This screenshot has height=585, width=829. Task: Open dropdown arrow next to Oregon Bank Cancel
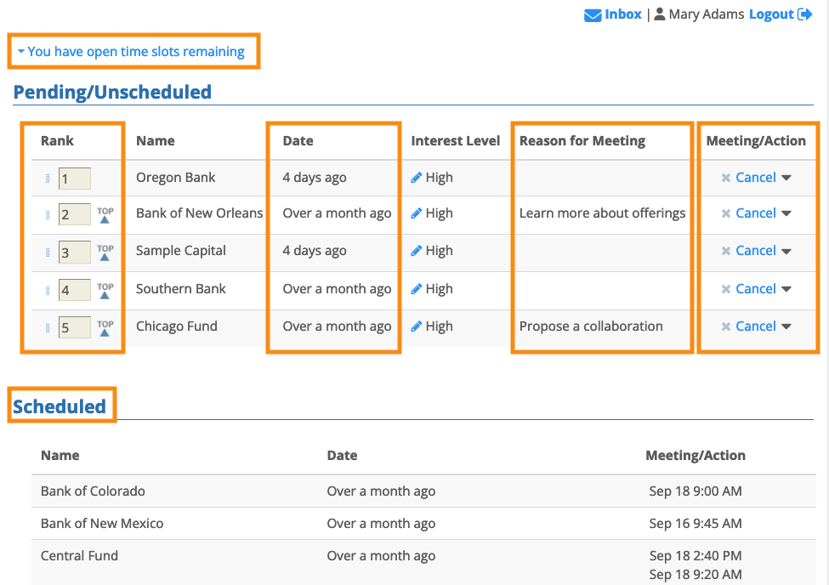[786, 178]
